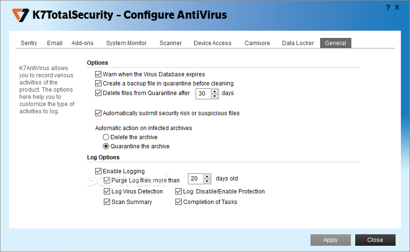Uncheck Completion of Tasks logging
This screenshot has width=410, height=252.
(179, 202)
